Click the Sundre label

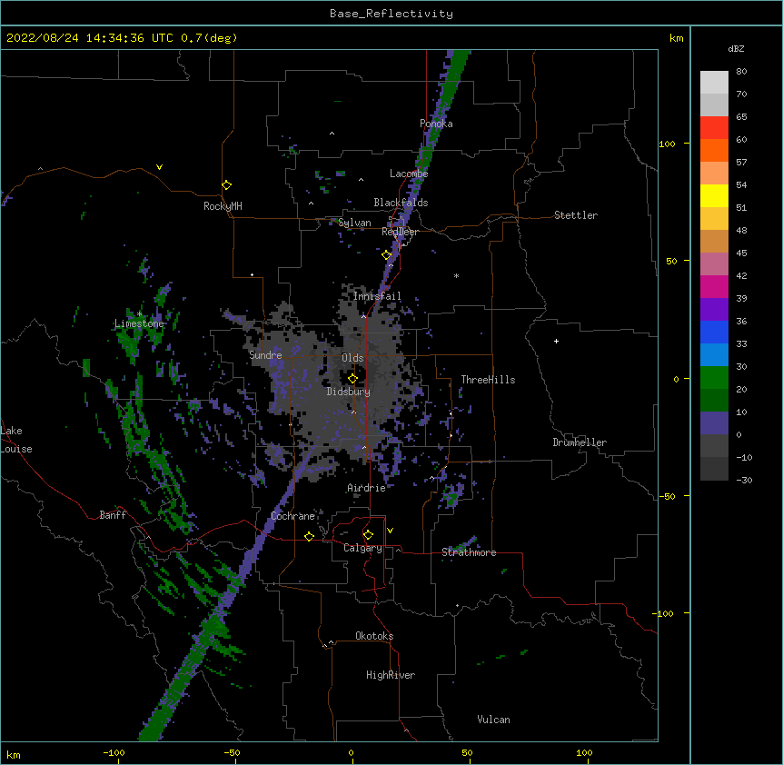(265, 355)
